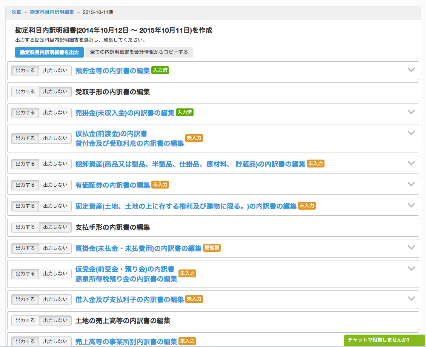Open 源泉所得税預り金の内訳書の編集 link
The height and width of the screenshot is (347, 426).
tap(126, 279)
